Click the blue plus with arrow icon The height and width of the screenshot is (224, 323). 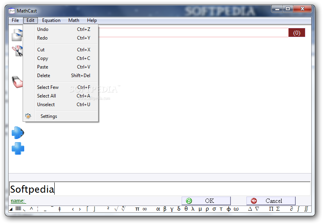click(x=18, y=132)
